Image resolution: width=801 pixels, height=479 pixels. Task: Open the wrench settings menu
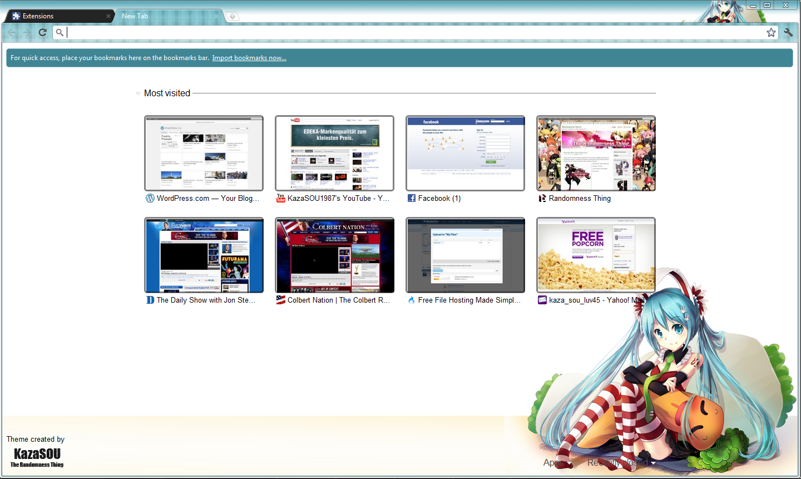tap(788, 32)
